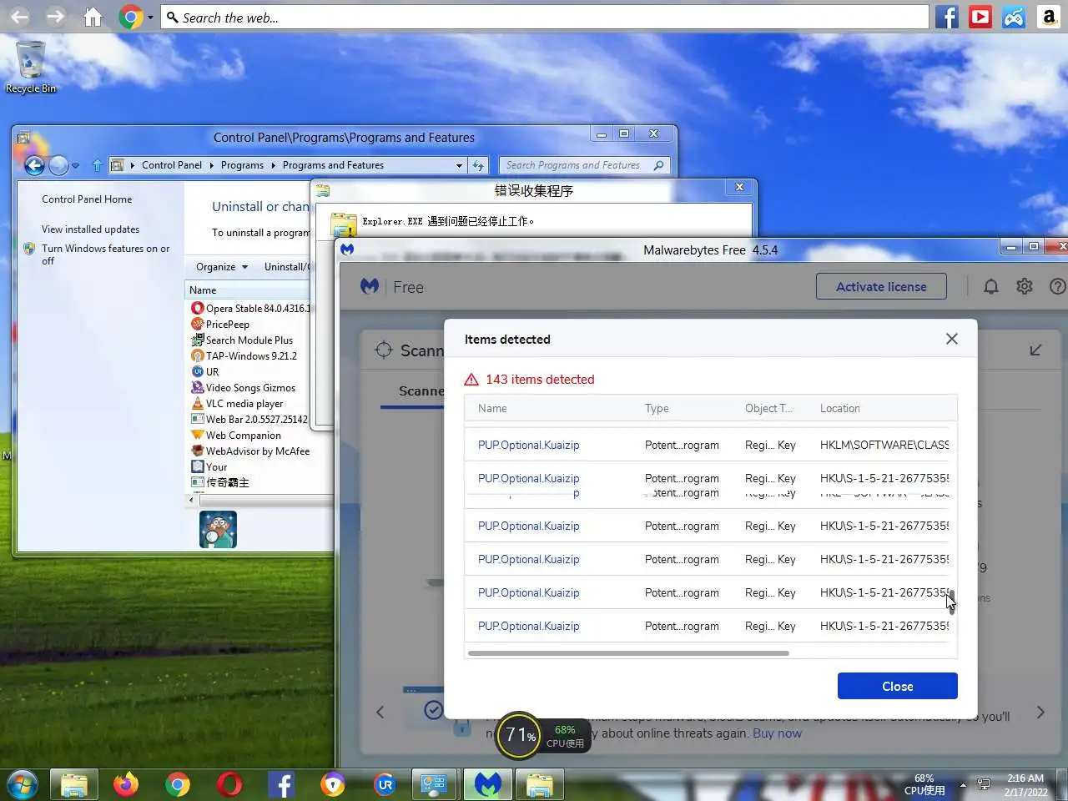The width and height of the screenshot is (1068, 801).
Task: Select Video Songs Gizmos entry
Action: 243,388
